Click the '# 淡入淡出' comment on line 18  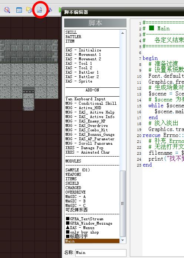tap(163, 123)
